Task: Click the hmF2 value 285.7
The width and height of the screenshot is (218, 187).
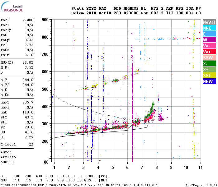Action: tap(28, 103)
